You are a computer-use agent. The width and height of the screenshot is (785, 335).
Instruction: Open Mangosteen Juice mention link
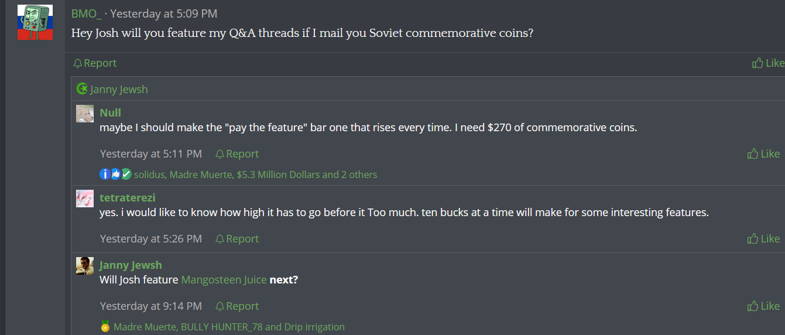pyautogui.click(x=224, y=280)
